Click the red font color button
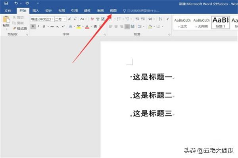 point(87,27)
